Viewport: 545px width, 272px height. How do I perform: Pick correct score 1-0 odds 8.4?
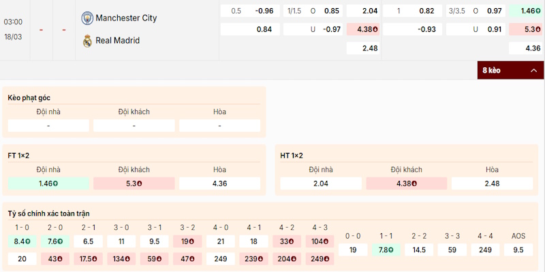click(22, 241)
